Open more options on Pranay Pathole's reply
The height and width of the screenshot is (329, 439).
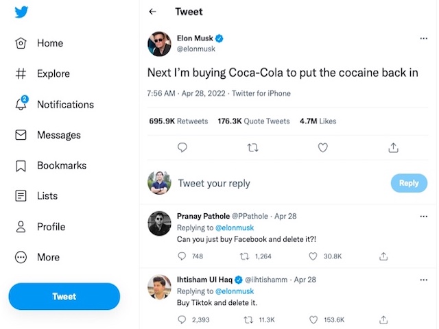click(x=423, y=216)
